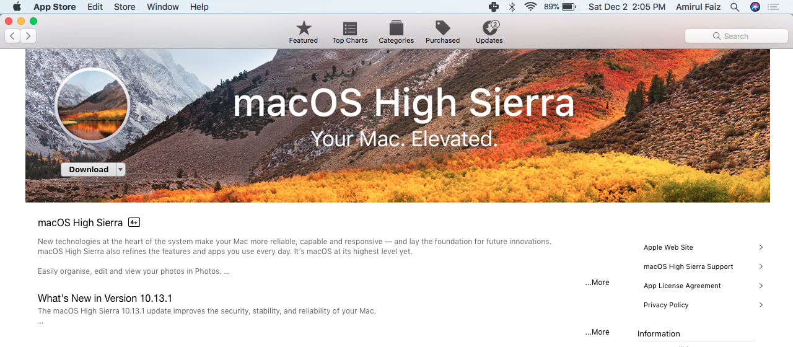Viewport: 793px width, 347px height.
Task: Go forward with the right arrow
Action: click(x=28, y=36)
